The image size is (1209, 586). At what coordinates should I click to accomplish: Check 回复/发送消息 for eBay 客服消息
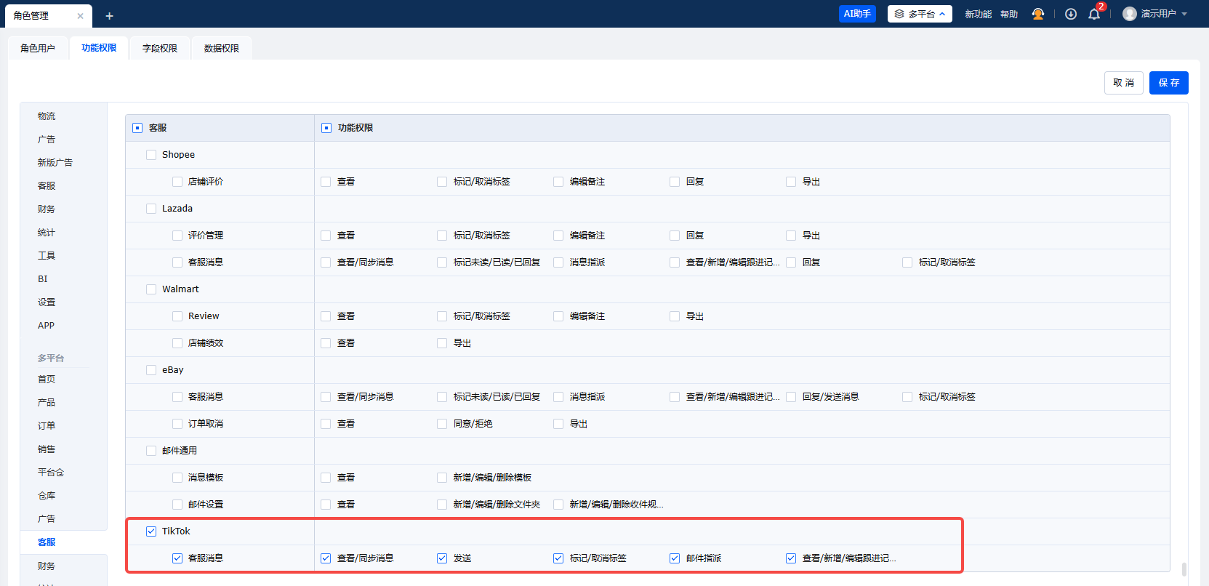click(x=791, y=397)
